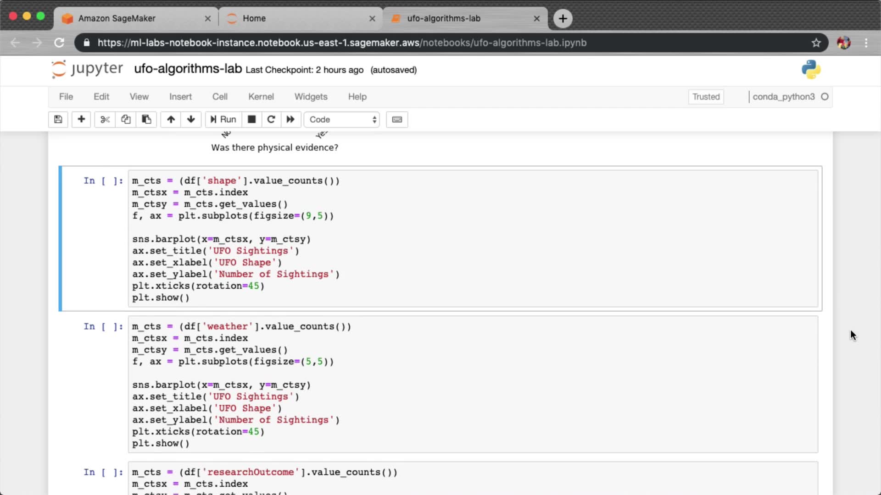Open the Widgets menu
Image resolution: width=881 pixels, height=495 pixels.
point(311,97)
